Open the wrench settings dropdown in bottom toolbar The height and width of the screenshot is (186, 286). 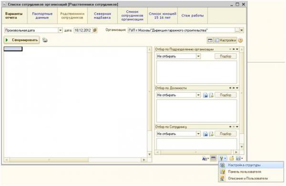click(223, 158)
